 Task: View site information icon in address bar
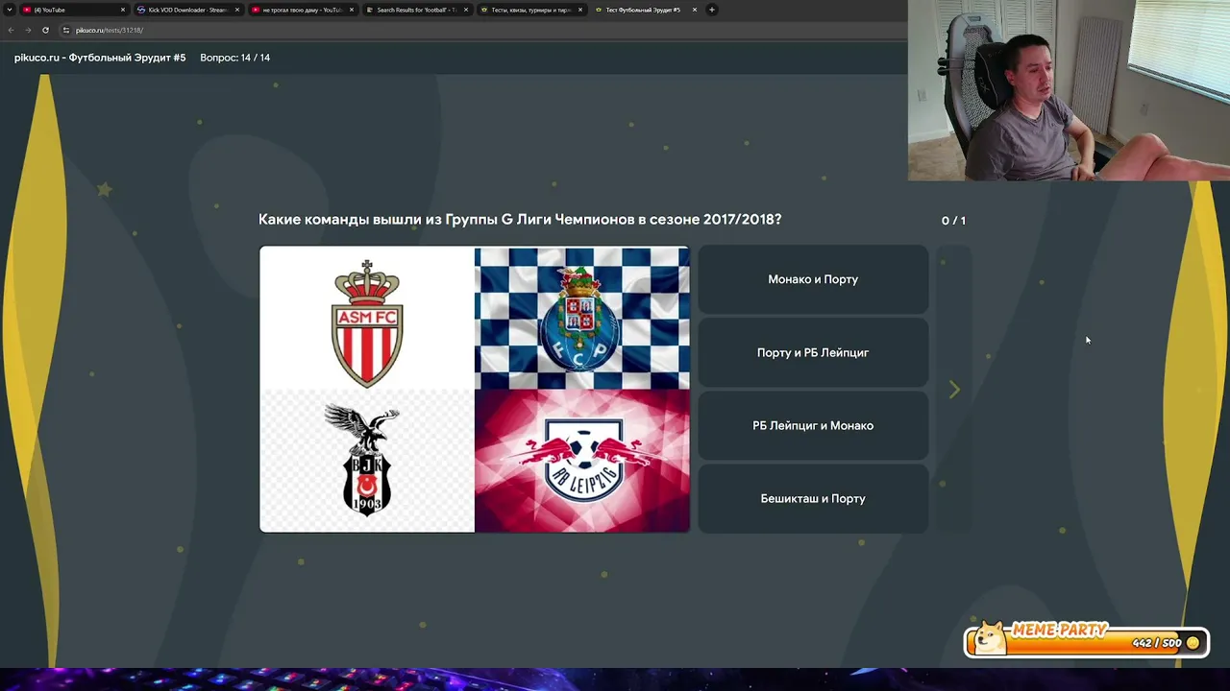pyautogui.click(x=66, y=30)
